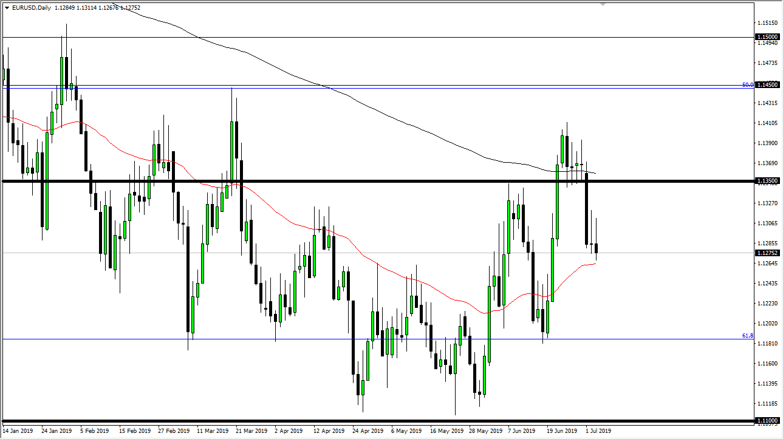Click the 1.14105 value on price axis
This screenshot has height=439, width=783.
(768, 123)
